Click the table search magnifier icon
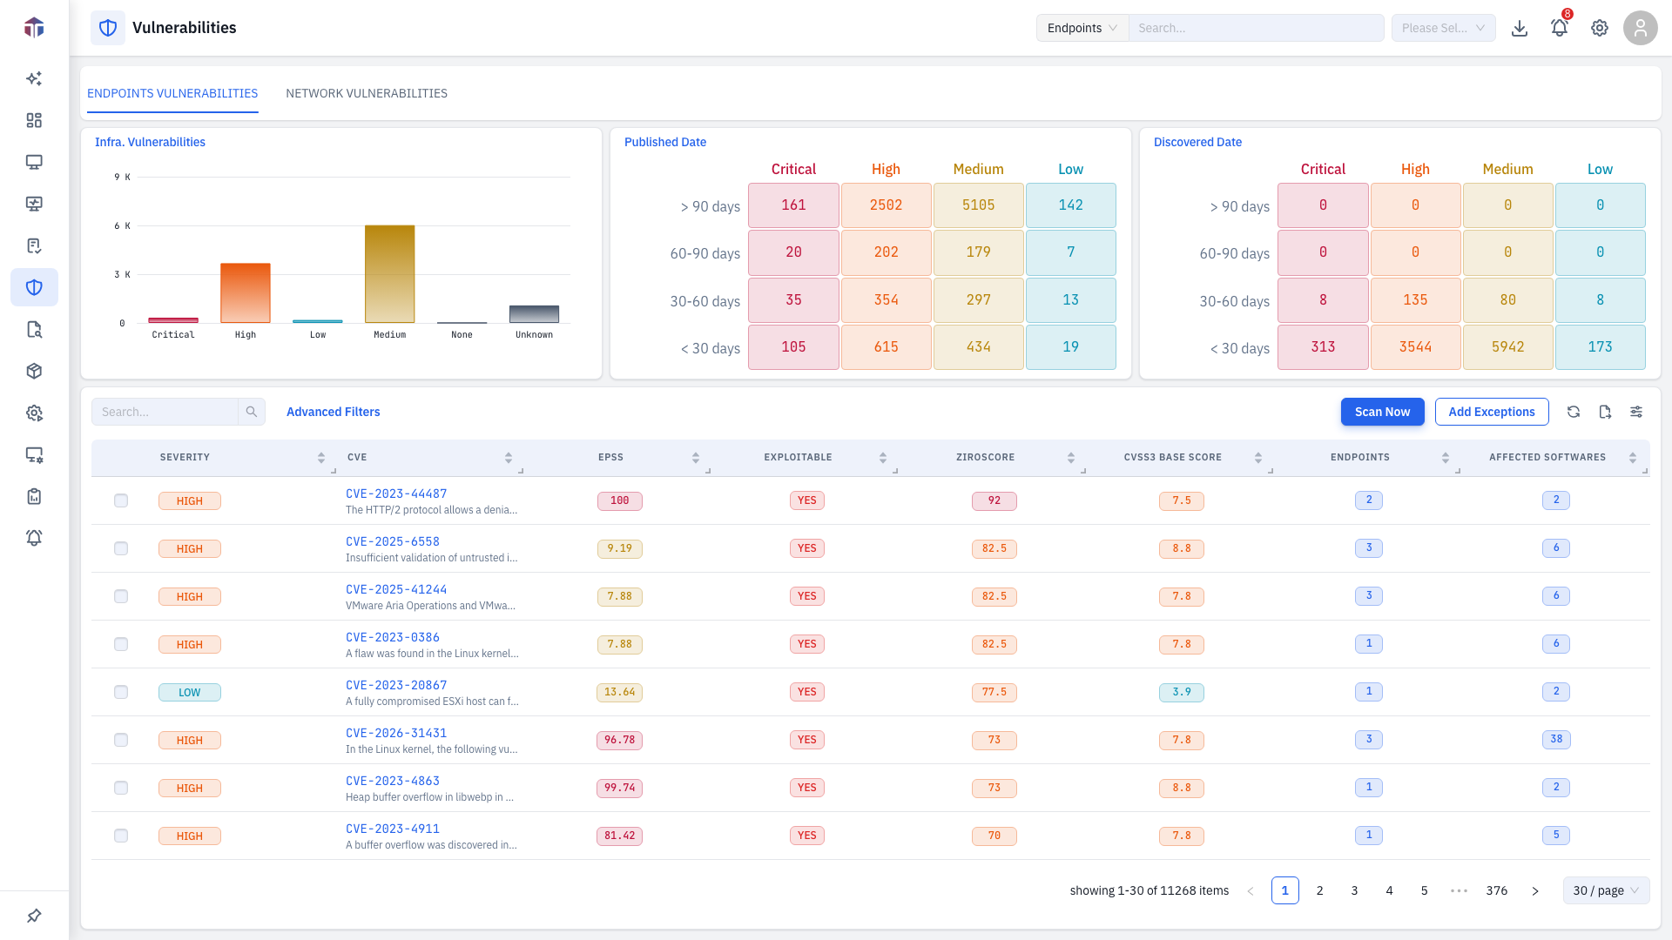The image size is (1672, 940). click(x=252, y=412)
